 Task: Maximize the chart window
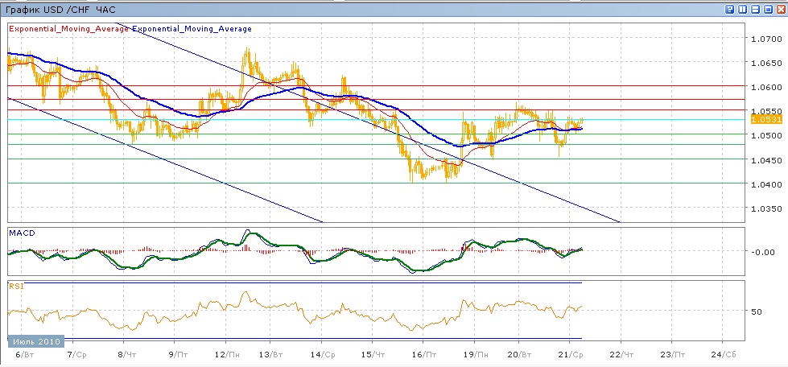[x=768, y=9]
